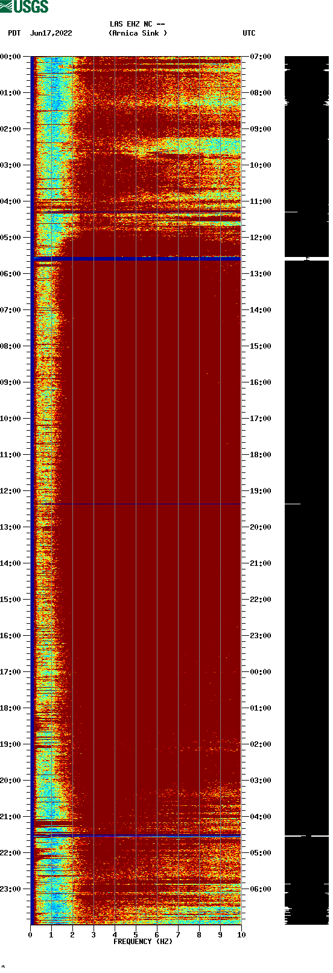The width and height of the screenshot is (333, 973).
Task: Click the UTC '22:00' time label
Action: [x=261, y=600]
